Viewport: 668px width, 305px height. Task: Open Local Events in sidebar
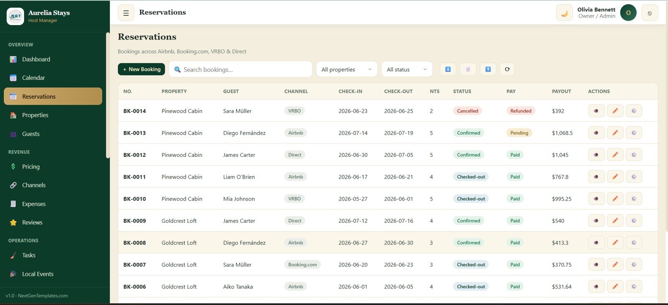(53, 274)
